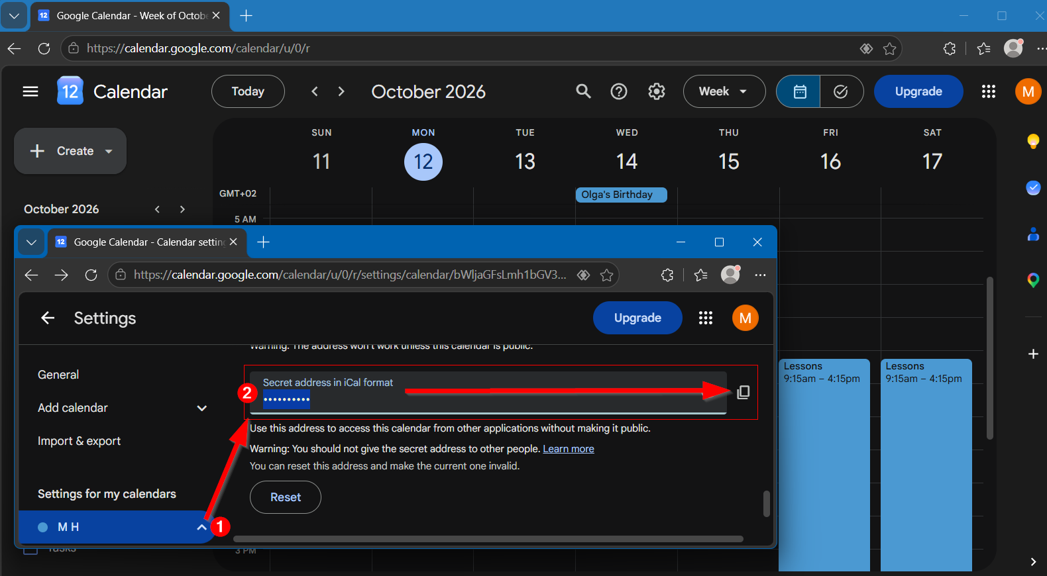The width and height of the screenshot is (1047, 576).
Task: Hide the side panel with the bottom chevron
Action: [1033, 561]
